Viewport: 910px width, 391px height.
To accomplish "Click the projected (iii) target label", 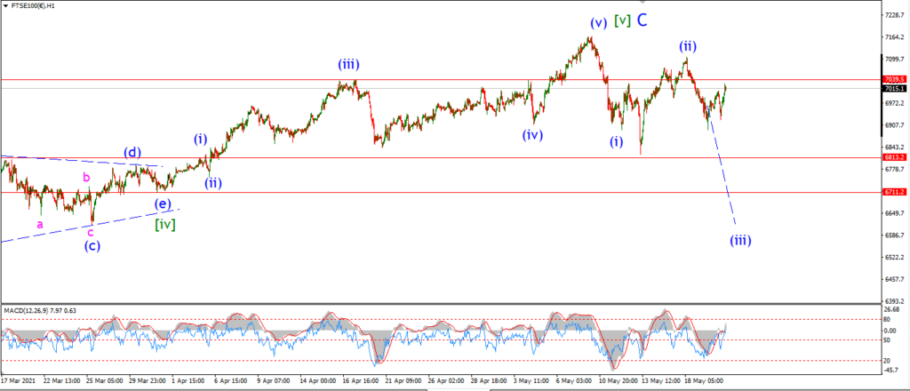I will click(x=740, y=240).
